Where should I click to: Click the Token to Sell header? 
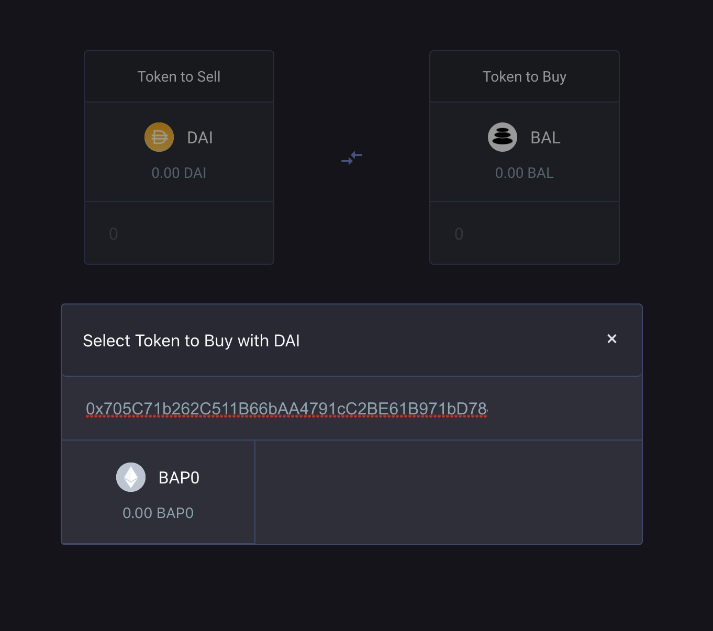(x=179, y=77)
